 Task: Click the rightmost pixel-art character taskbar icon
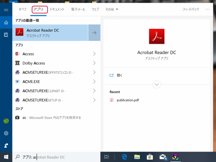click(175, 157)
